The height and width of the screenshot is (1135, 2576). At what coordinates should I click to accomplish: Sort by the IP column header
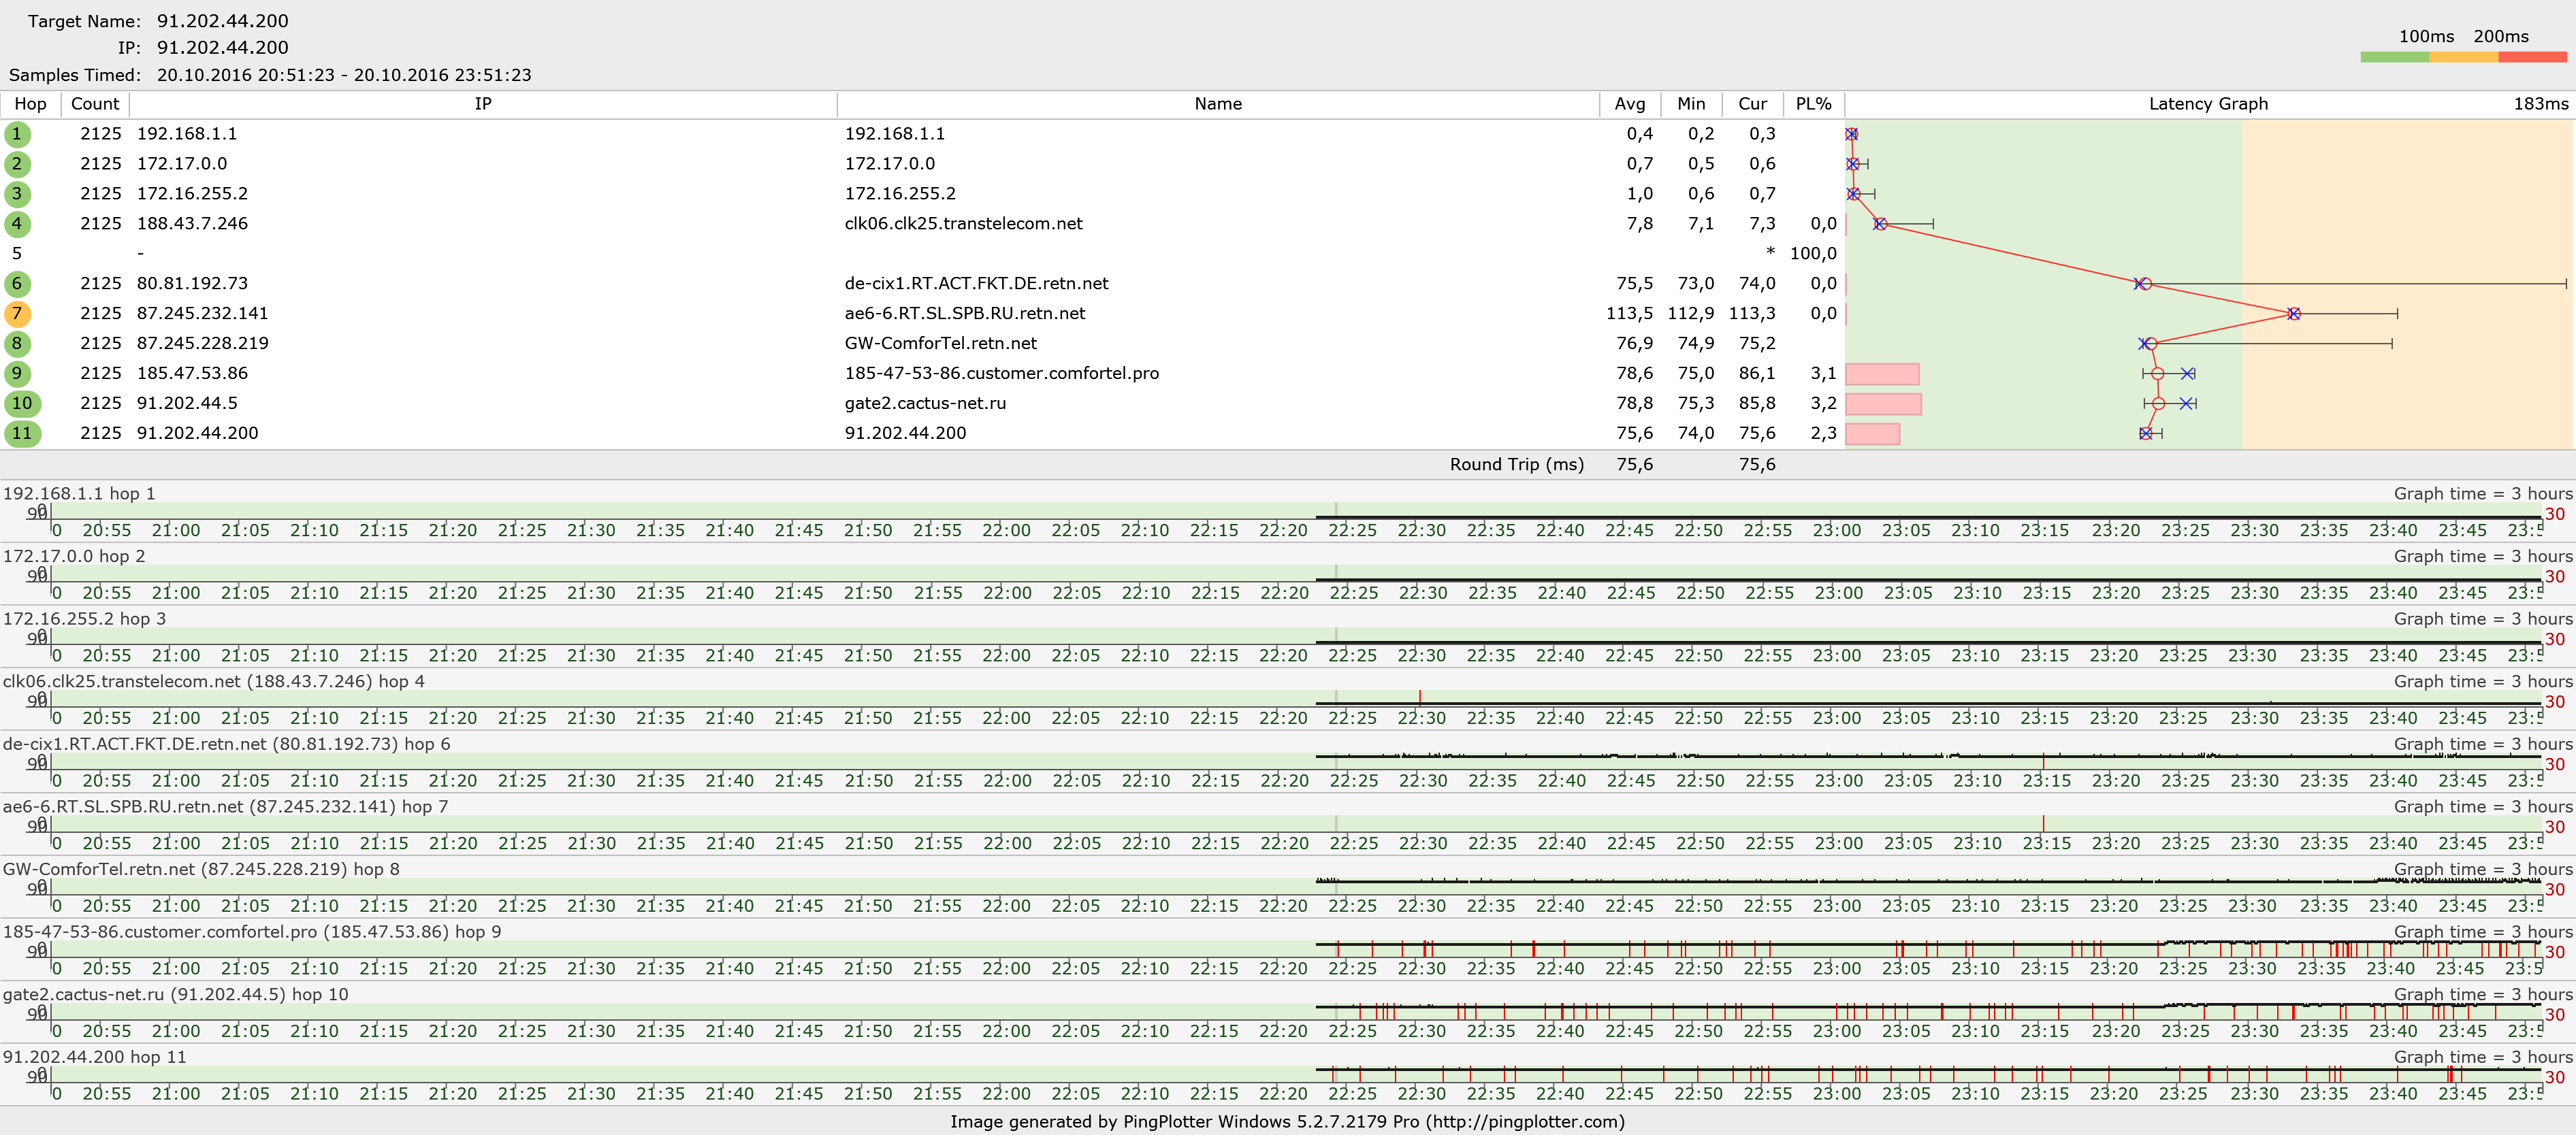483,104
